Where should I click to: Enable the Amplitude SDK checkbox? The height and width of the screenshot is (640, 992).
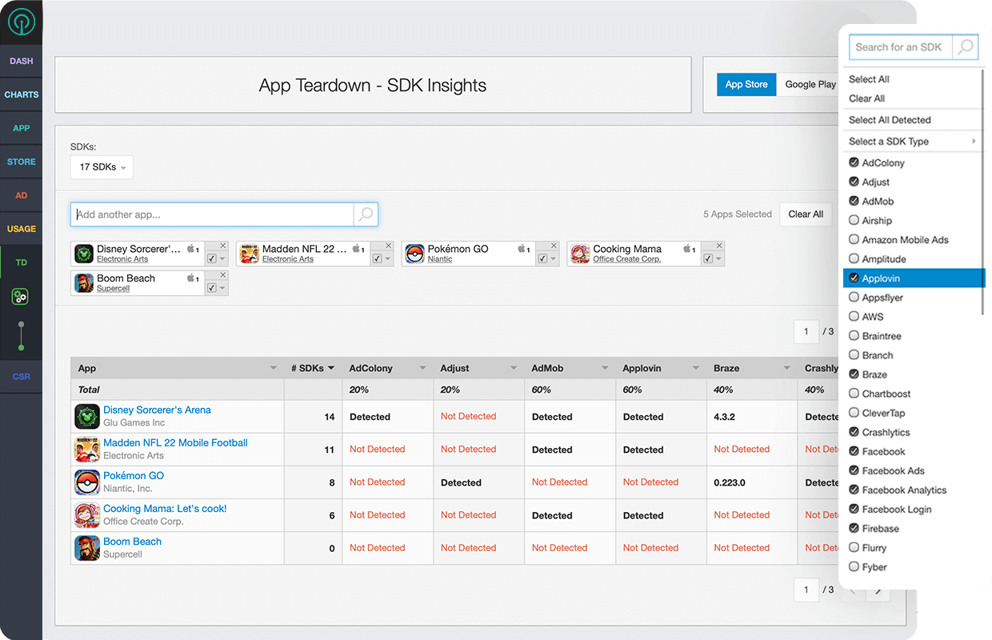[x=854, y=258]
